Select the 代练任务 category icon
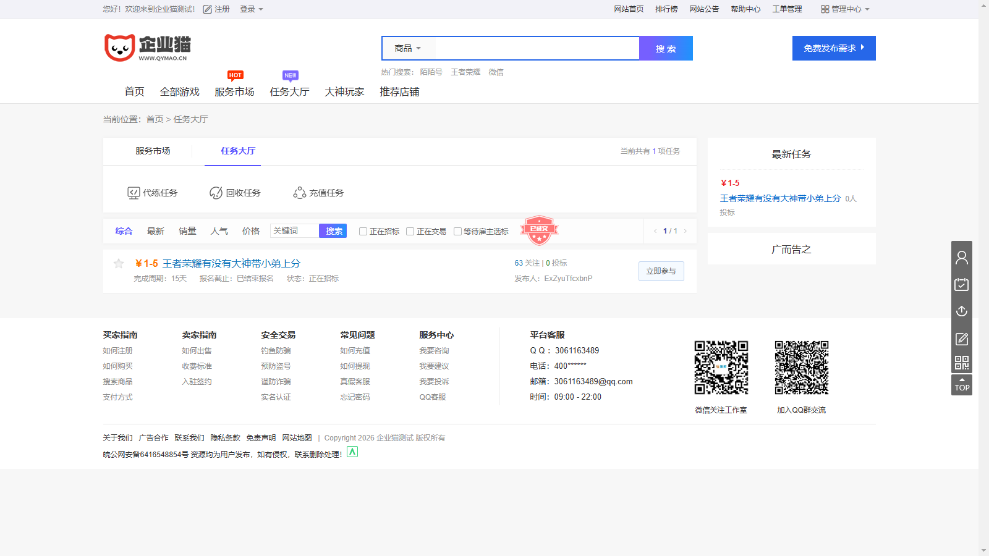This screenshot has height=556, width=989. tap(134, 192)
